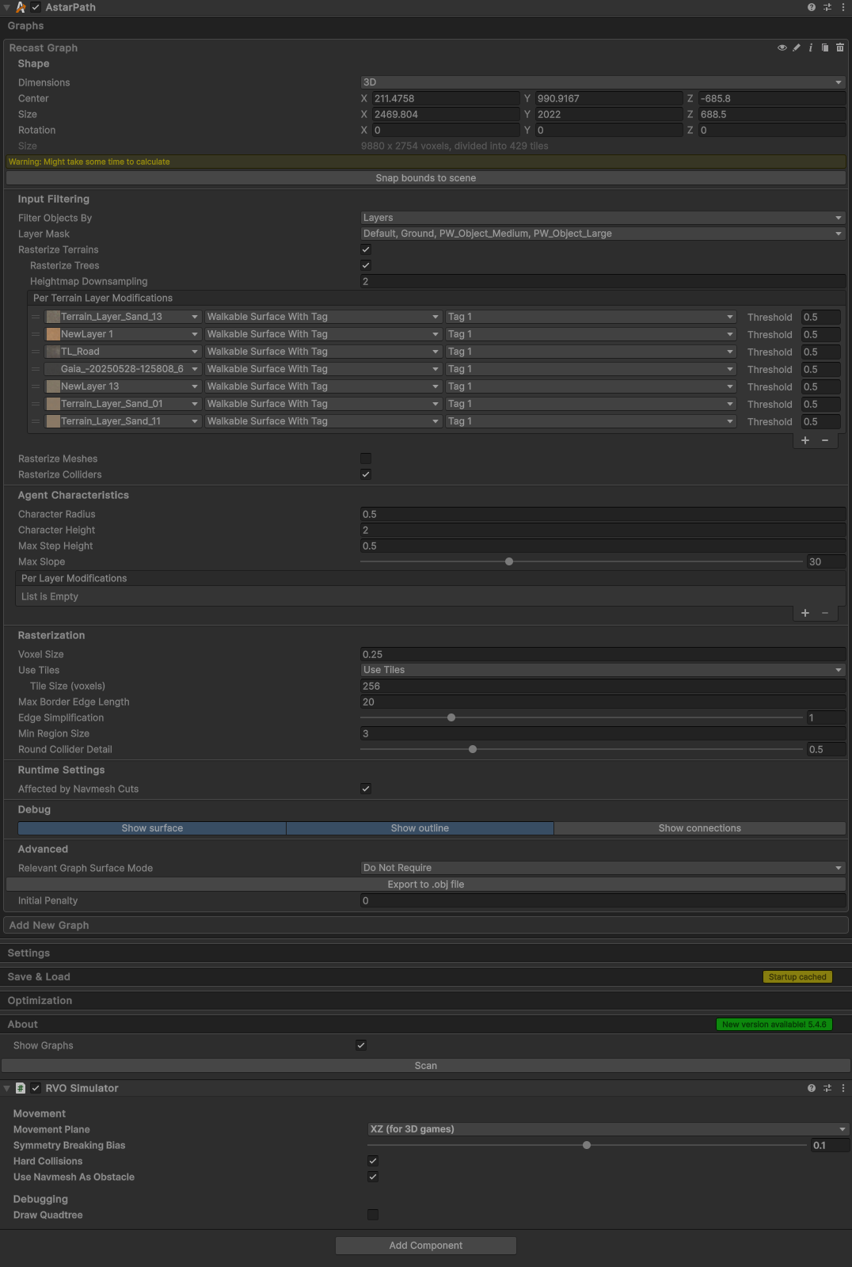Open the Layer Mask dropdown
Screen dimensions: 852x1267
click(603, 234)
